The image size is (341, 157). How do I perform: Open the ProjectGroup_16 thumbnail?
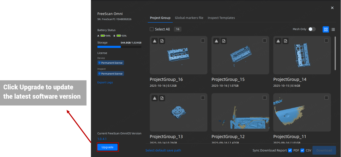(179, 55)
